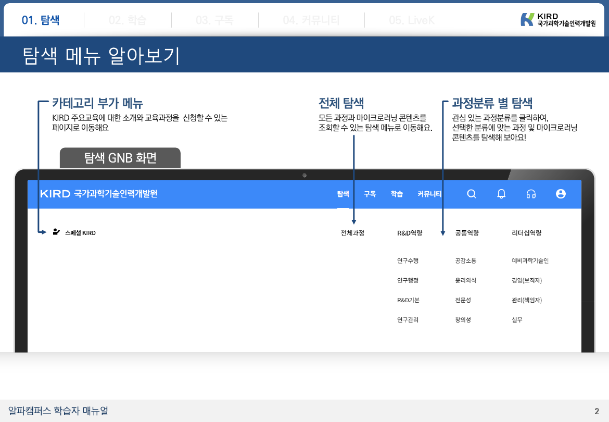Open the 구독 menu item
Image resolution: width=609 pixels, height=422 pixels.
tap(370, 194)
